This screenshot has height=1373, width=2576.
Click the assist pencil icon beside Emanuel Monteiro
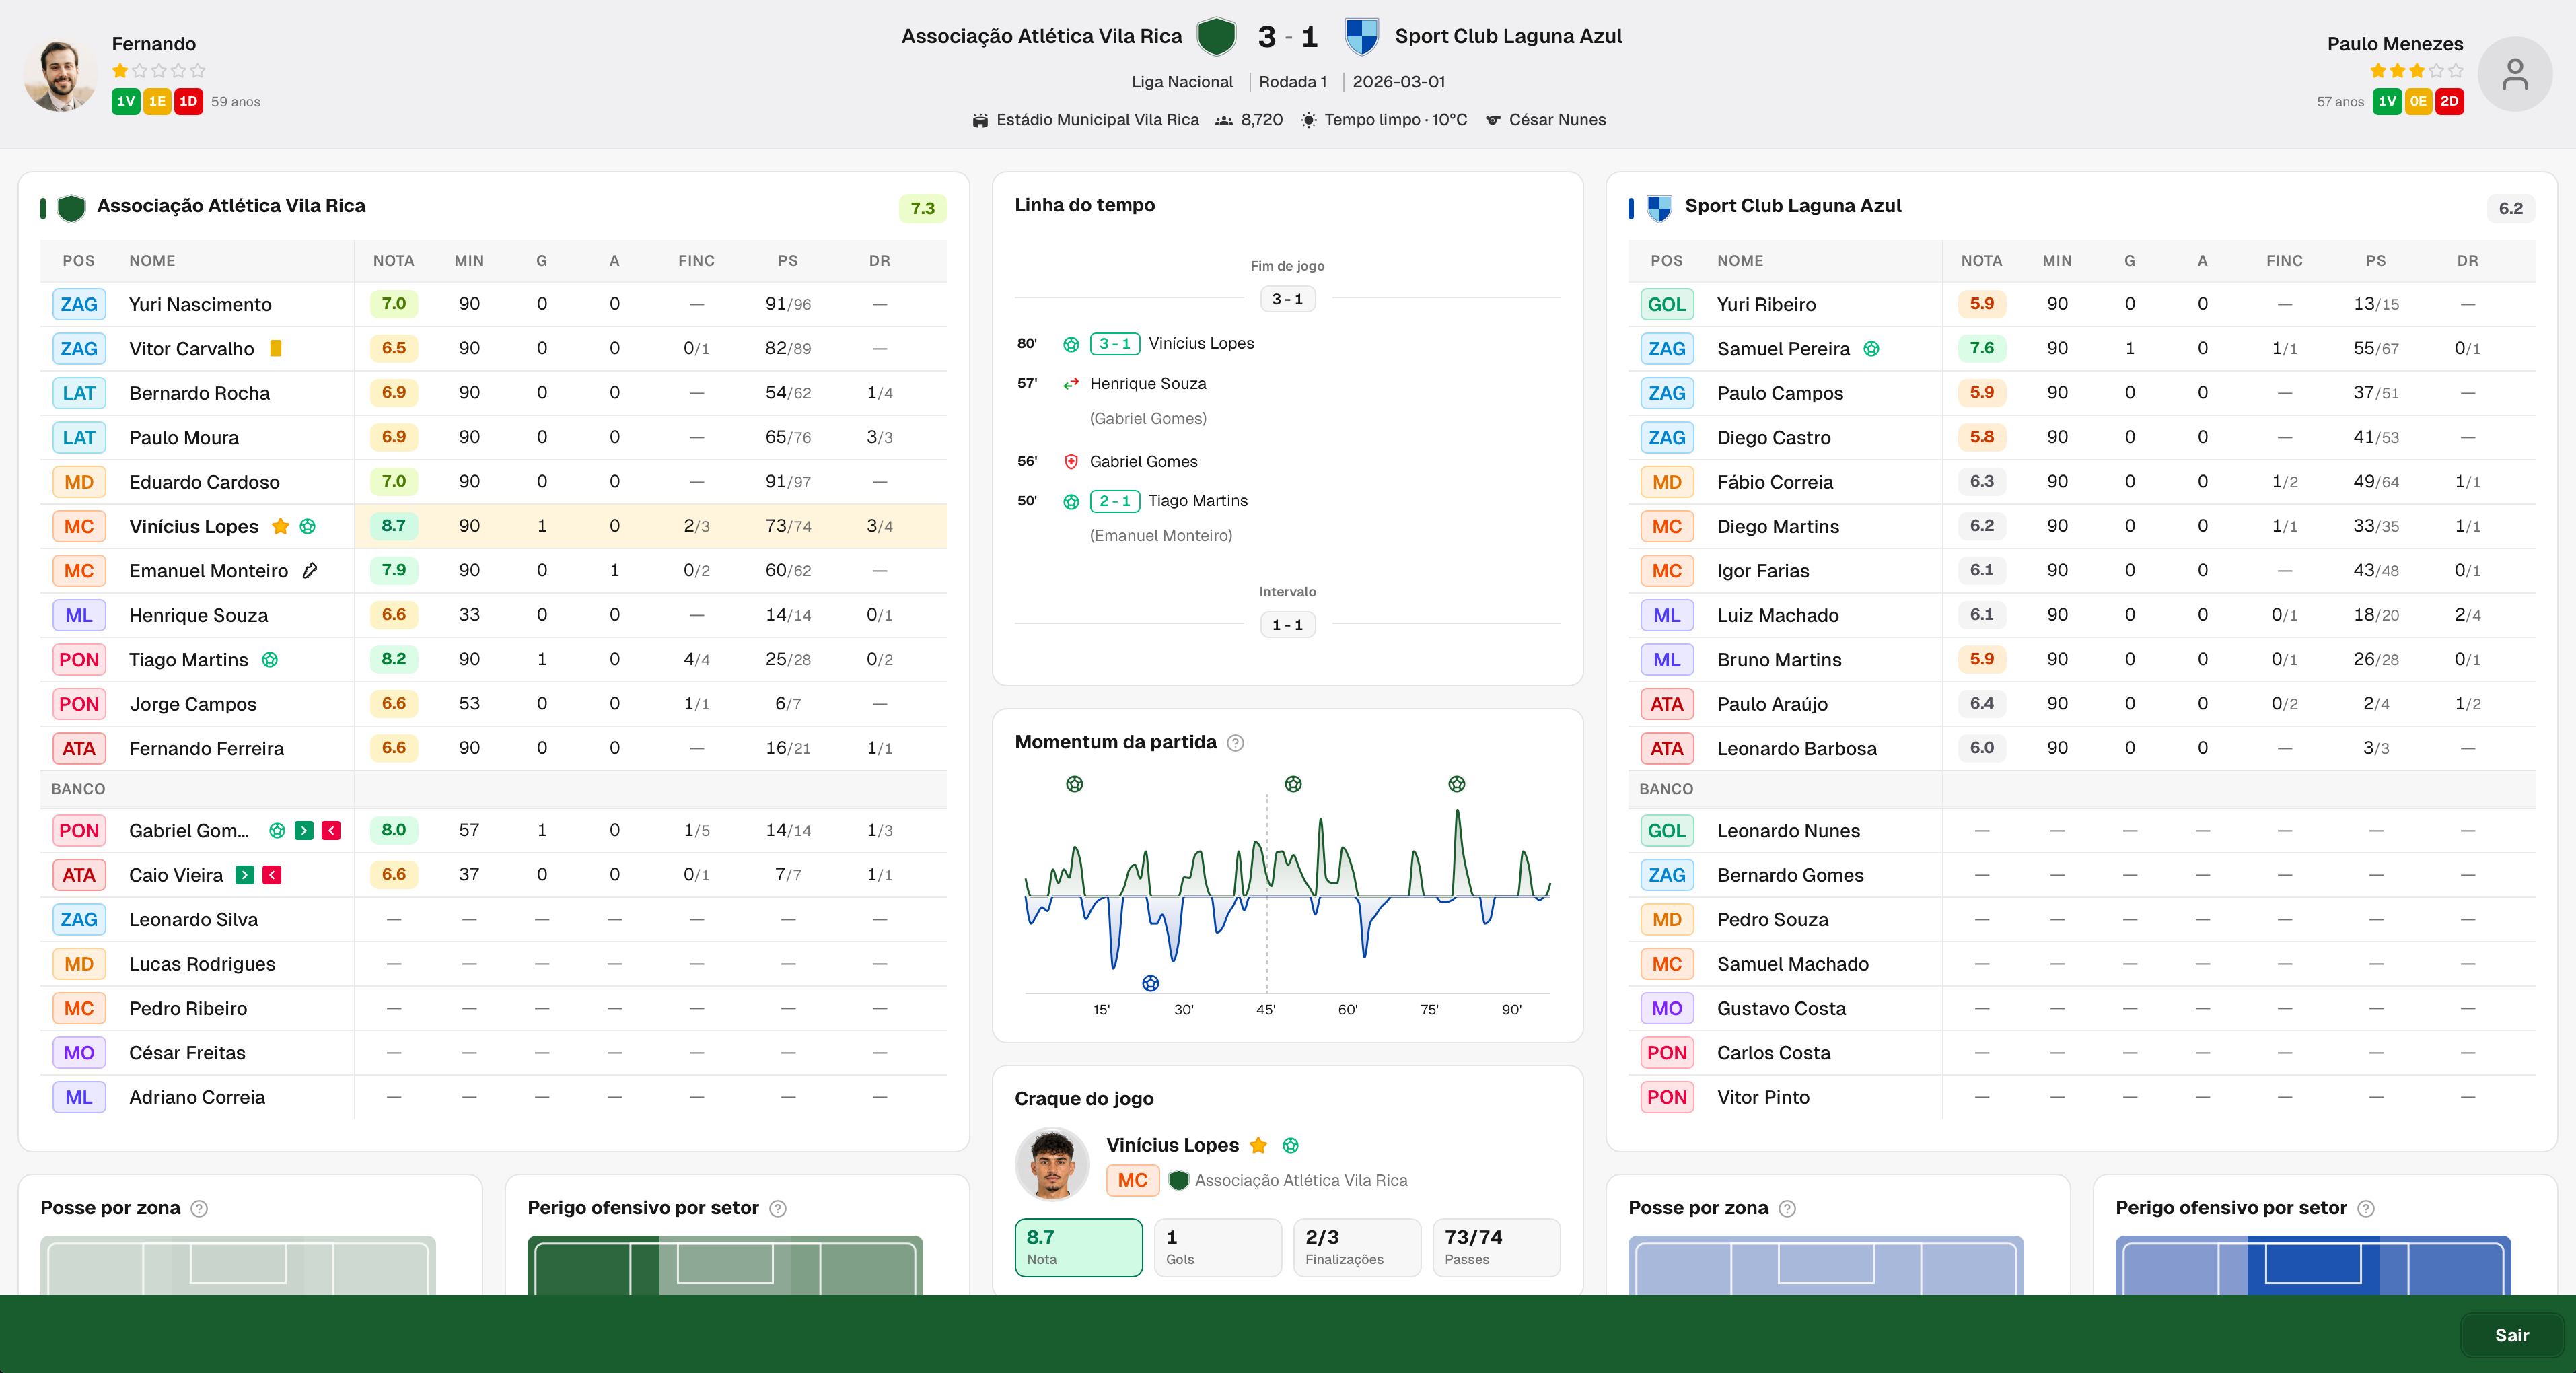coord(310,571)
